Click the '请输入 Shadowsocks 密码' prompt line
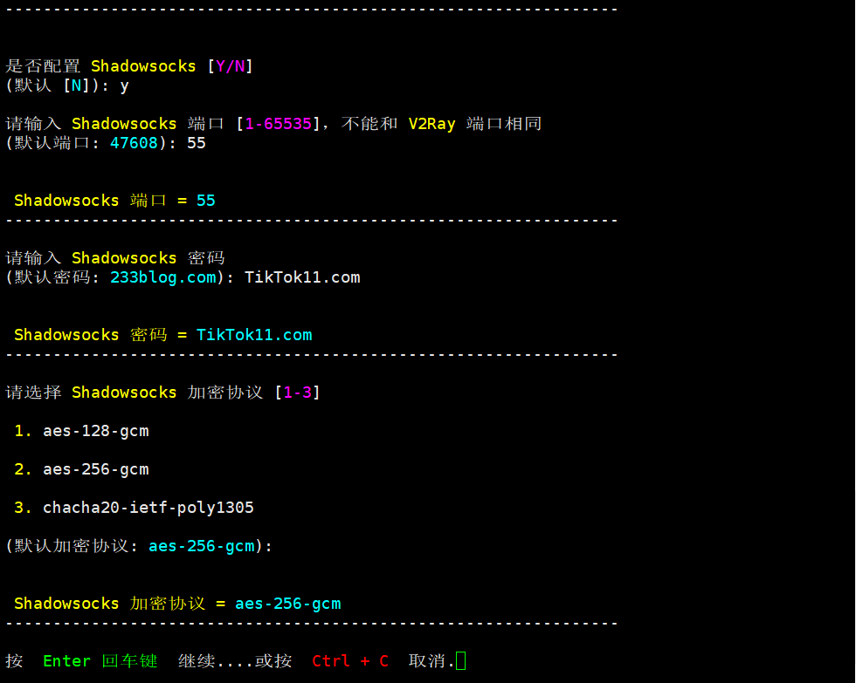 115,258
